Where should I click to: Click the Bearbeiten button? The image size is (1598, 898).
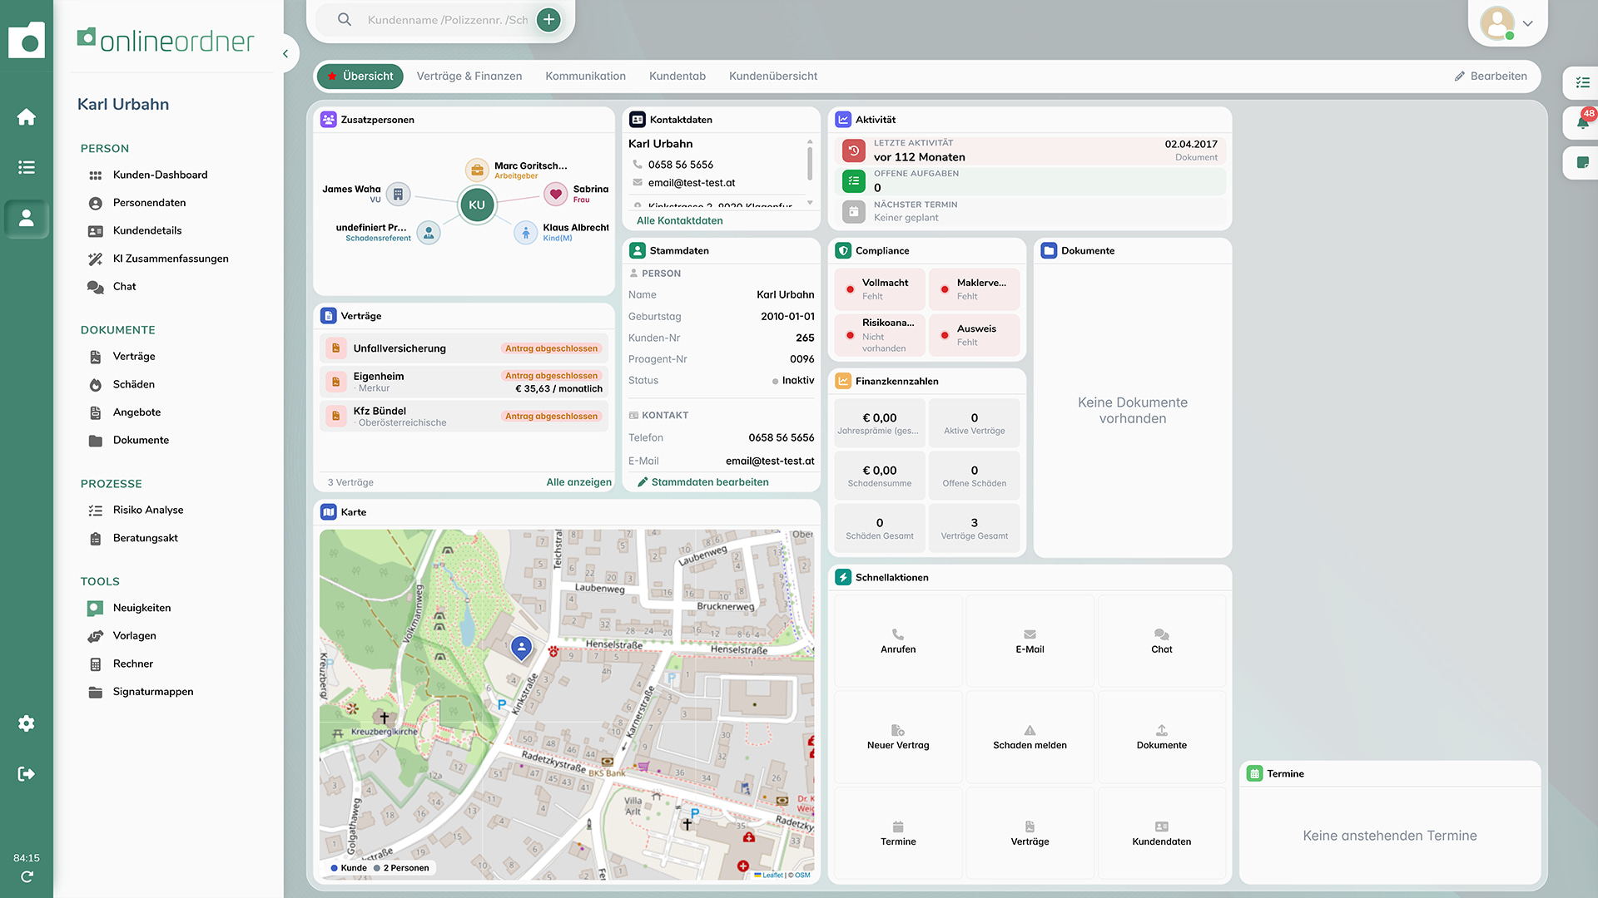point(1491,76)
